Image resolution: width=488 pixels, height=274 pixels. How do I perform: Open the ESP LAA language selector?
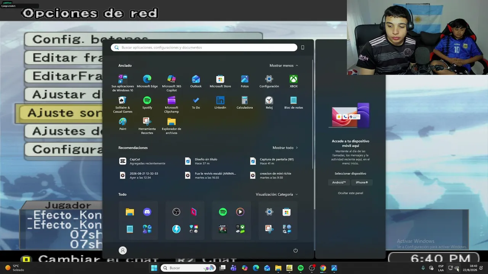point(441,268)
